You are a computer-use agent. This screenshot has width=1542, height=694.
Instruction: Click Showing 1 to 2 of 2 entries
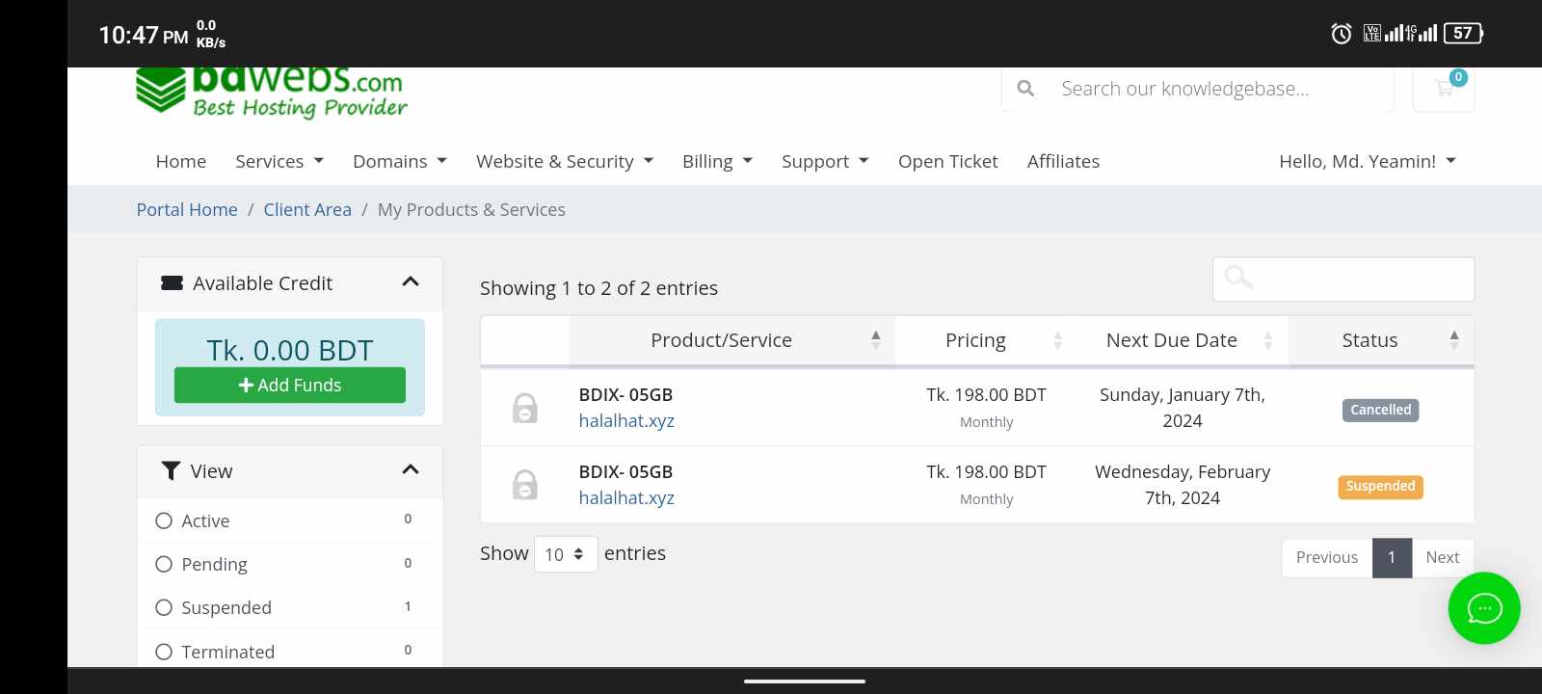[598, 288]
